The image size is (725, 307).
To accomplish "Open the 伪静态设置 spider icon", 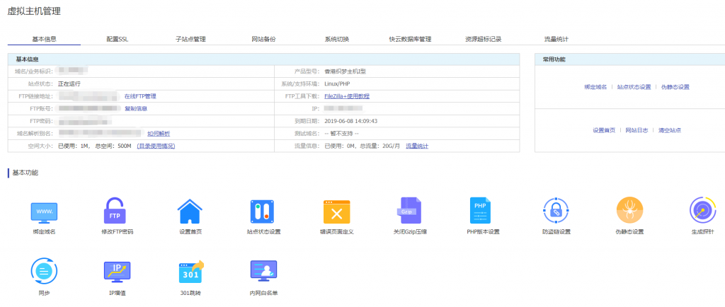I will (x=629, y=212).
